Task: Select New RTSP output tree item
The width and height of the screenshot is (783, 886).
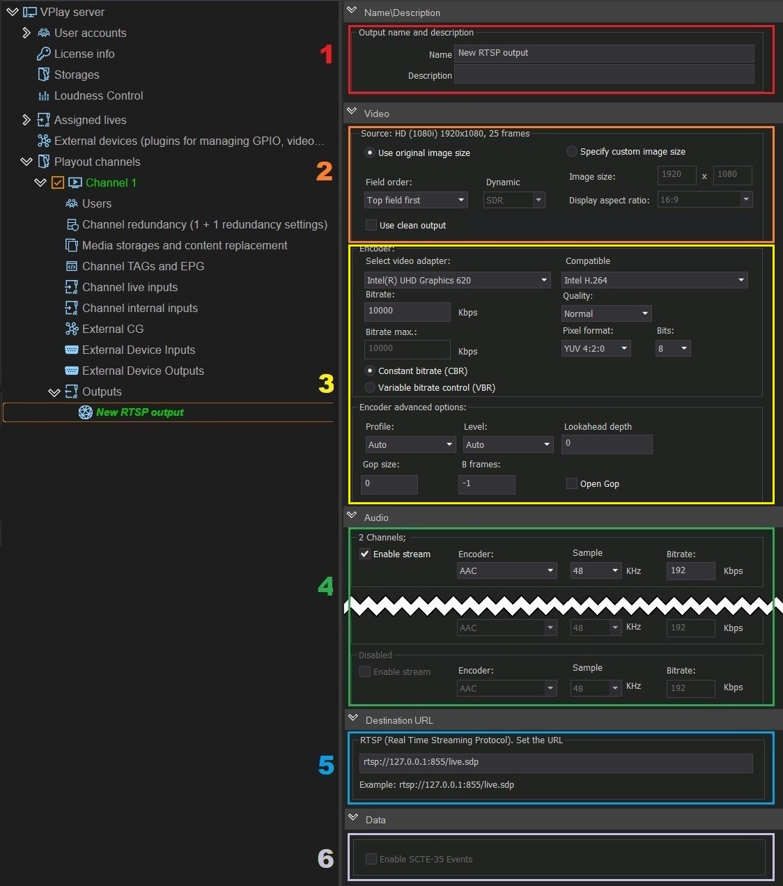Action: pyautogui.click(x=168, y=412)
